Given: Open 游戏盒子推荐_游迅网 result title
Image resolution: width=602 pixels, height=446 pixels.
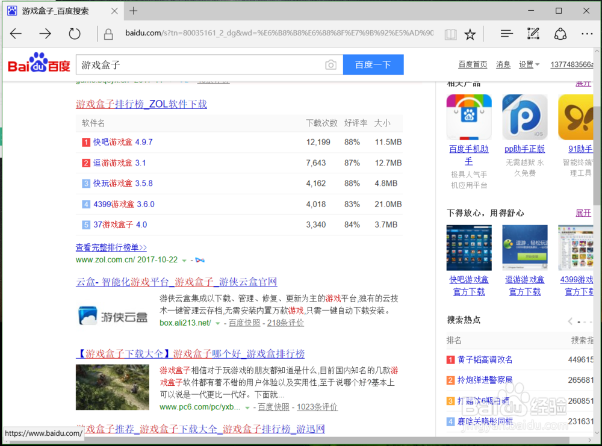Looking at the screenshot, I should click(x=200, y=429).
